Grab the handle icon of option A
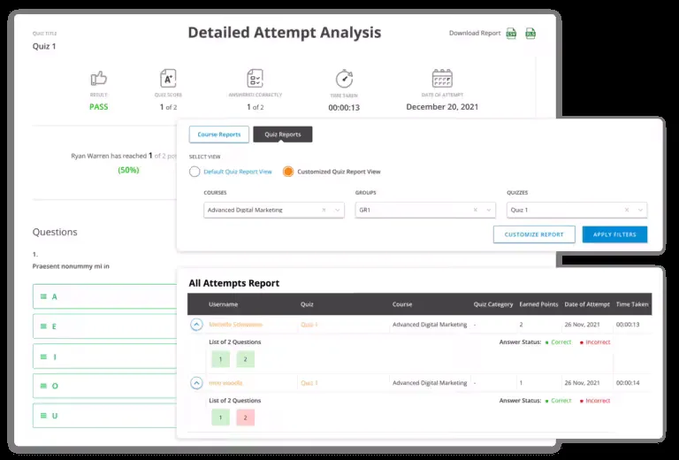 click(x=43, y=296)
